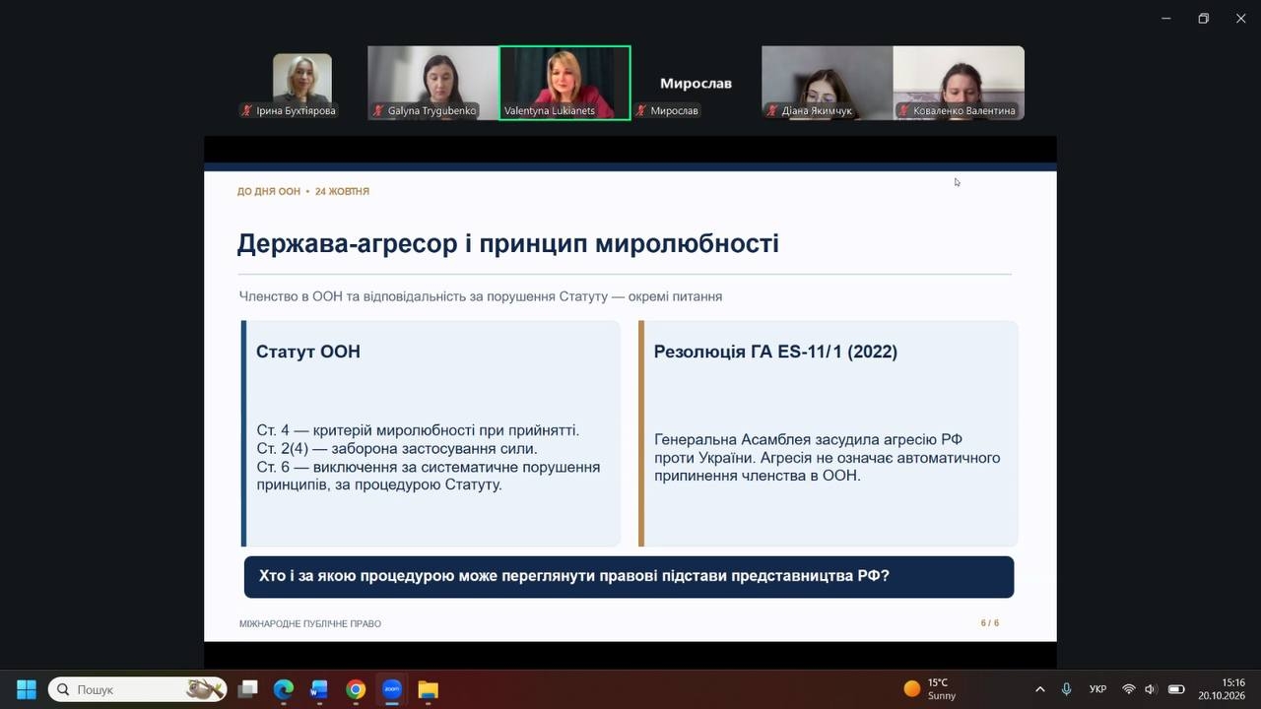Select Діана Якимчук participant video tile
1261x709 pixels.
[x=827, y=83]
